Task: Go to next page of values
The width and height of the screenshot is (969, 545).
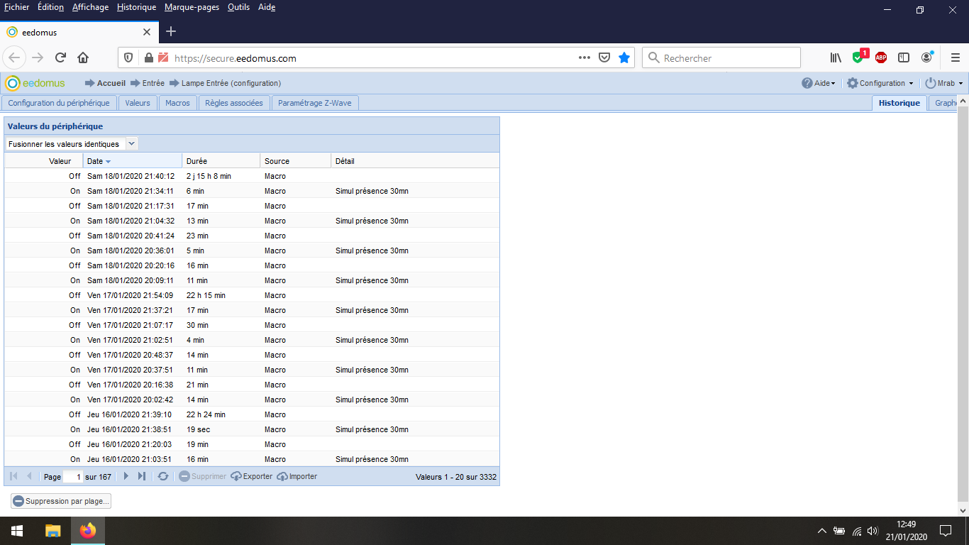Action: pyautogui.click(x=126, y=476)
